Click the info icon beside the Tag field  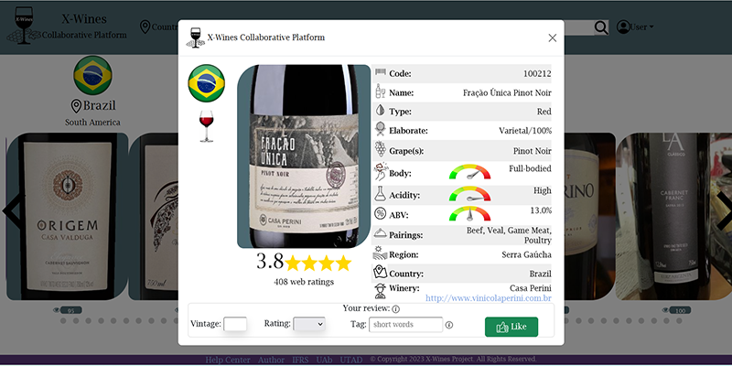pos(449,325)
